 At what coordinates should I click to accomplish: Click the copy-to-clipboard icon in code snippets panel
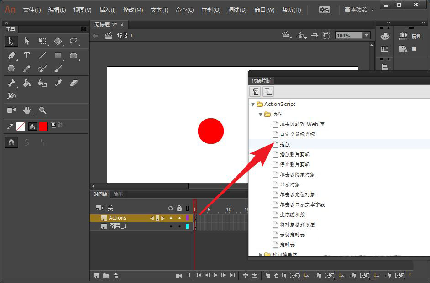(268, 91)
